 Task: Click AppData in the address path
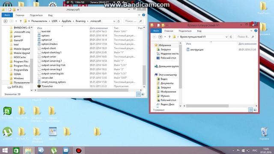point(66,21)
